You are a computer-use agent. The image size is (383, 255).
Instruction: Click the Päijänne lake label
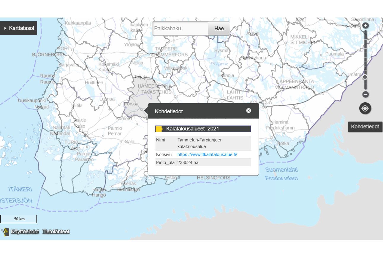(x=219, y=64)
